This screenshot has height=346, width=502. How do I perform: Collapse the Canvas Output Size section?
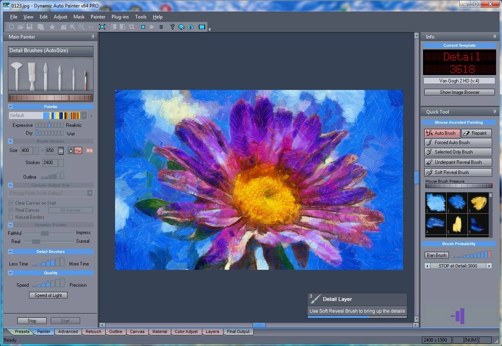pos(10,185)
